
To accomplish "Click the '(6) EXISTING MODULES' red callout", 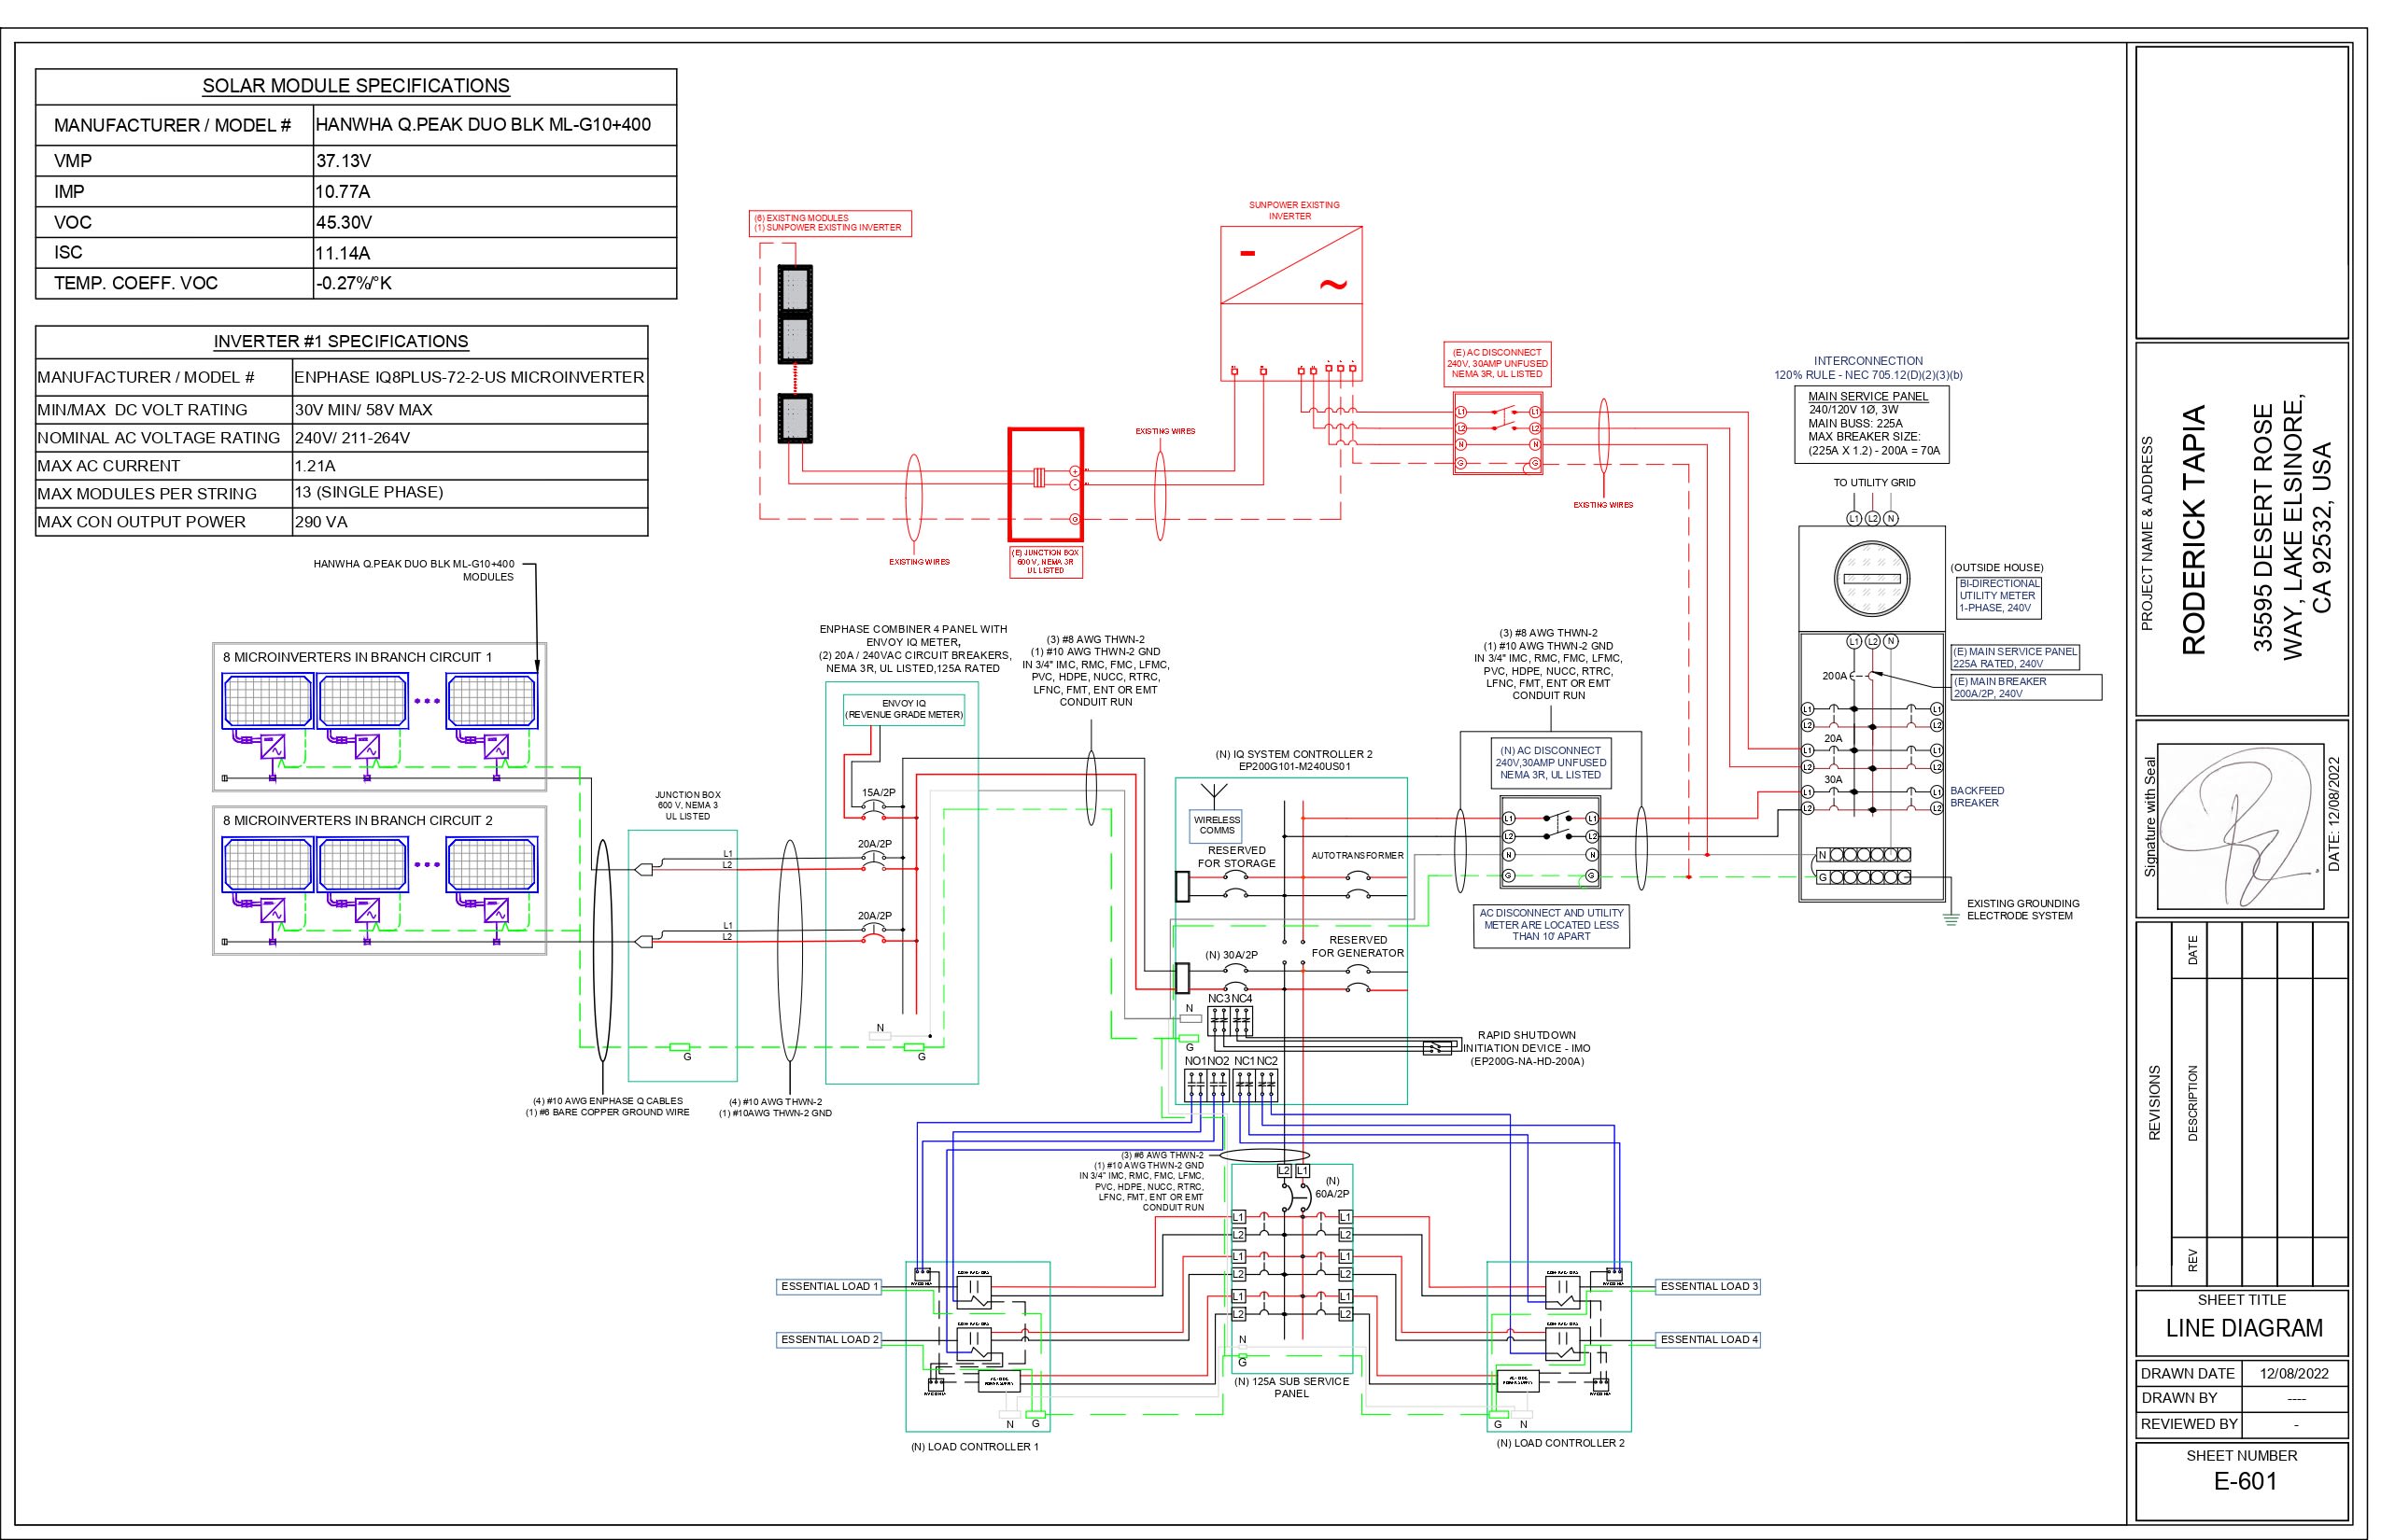I will pos(830,223).
